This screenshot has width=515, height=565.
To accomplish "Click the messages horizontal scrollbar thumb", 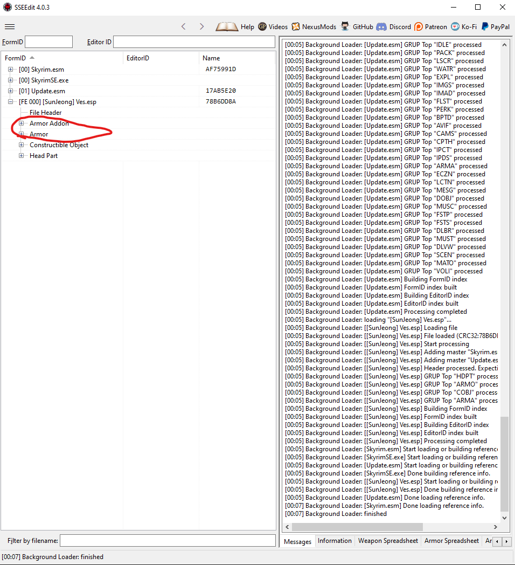I will tap(357, 527).
